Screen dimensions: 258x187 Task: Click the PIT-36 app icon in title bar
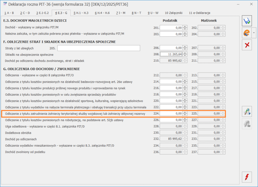4,4
